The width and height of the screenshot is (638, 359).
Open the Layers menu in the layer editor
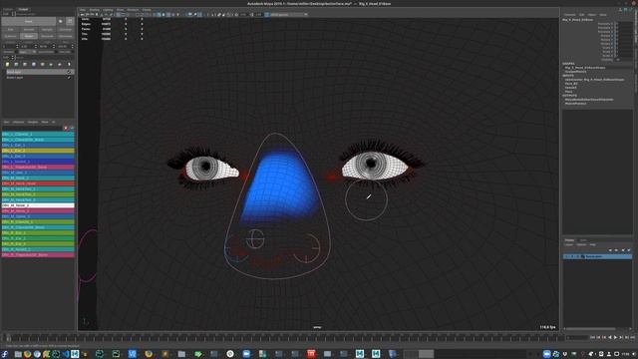click(x=569, y=245)
